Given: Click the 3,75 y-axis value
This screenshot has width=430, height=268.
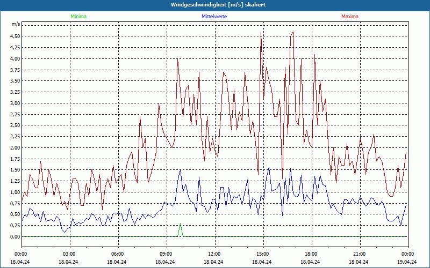Looking at the screenshot, I should coord(15,70).
